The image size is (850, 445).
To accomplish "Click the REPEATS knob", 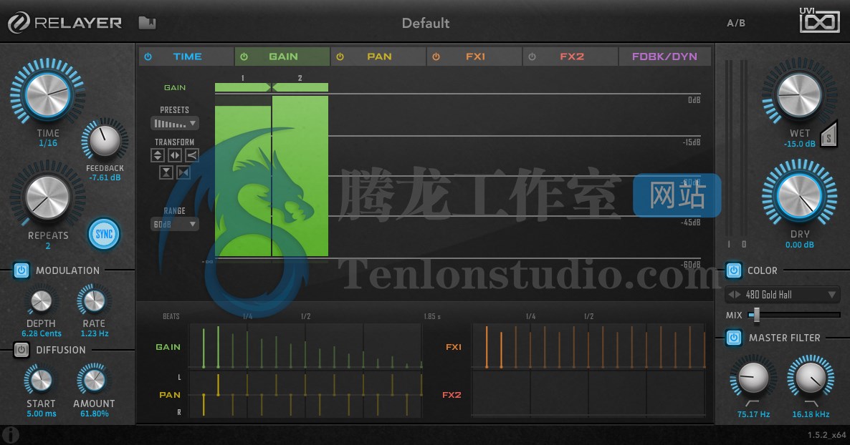I will (48, 197).
